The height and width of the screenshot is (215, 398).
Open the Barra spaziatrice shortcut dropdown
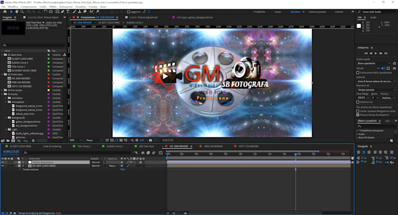374,63
